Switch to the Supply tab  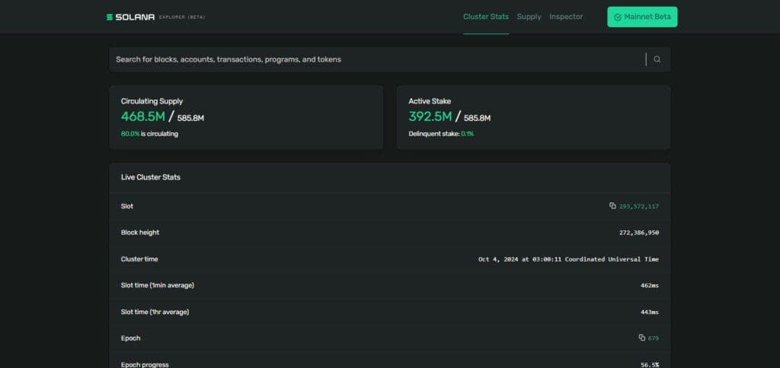tap(529, 17)
